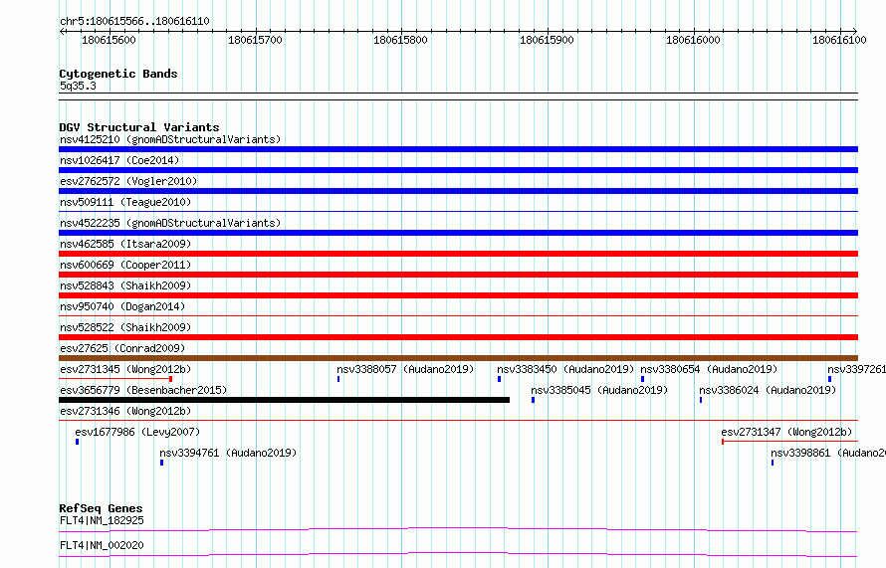Image resolution: width=886 pixels, height=568 pixels.
Task: Click nsv600669 (Cooper2011) label
Action: [x=125, y=265]
